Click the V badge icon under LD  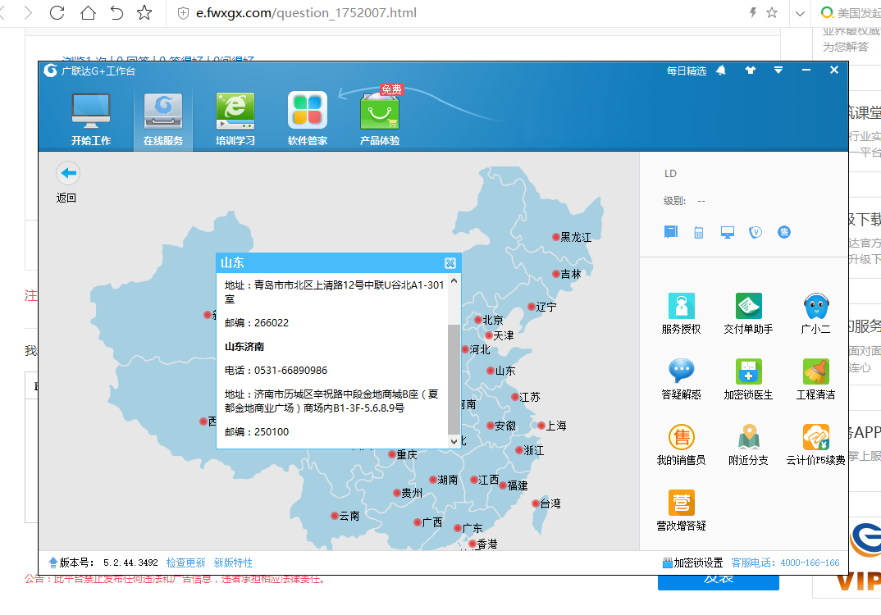tap(755, 232)
